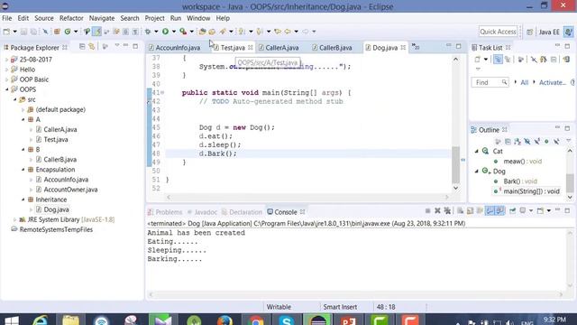
Task: Show hidden editor tabs chevron list
Action: (416, 47)
